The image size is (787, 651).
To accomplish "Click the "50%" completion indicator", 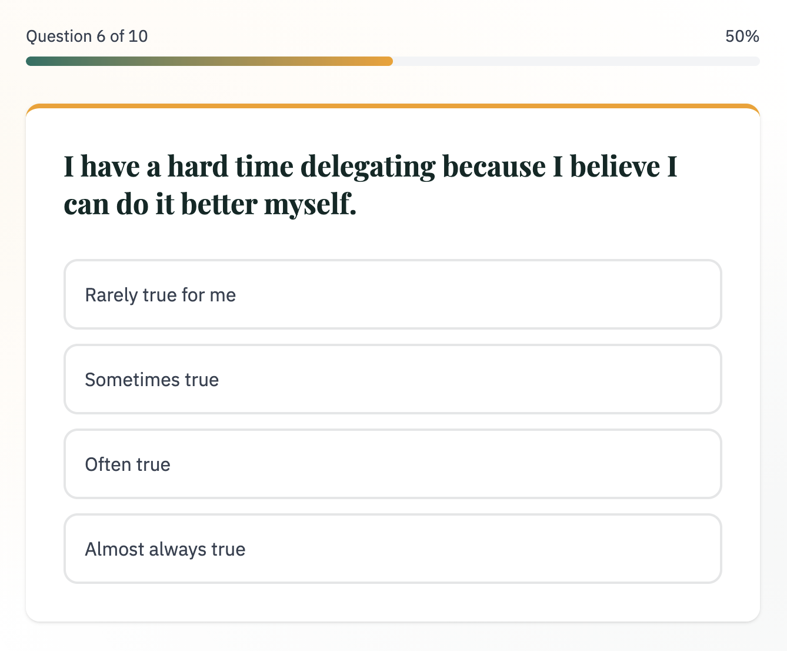I will 742,36.
